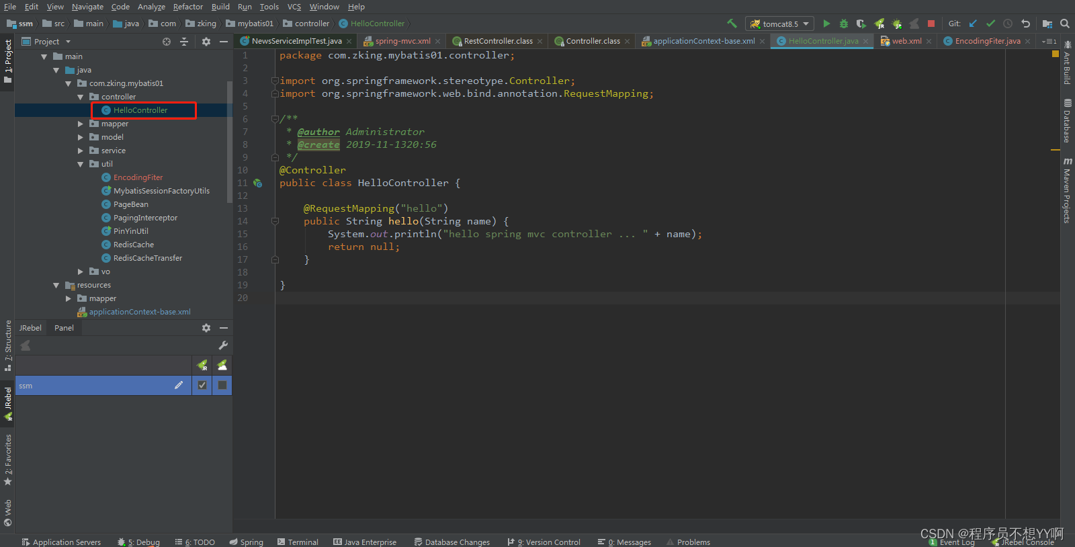Switch to the web.xml editor tab
The height and width of the screenshot is (547, 1075).
pyautogui.click(x=906, y=41)
